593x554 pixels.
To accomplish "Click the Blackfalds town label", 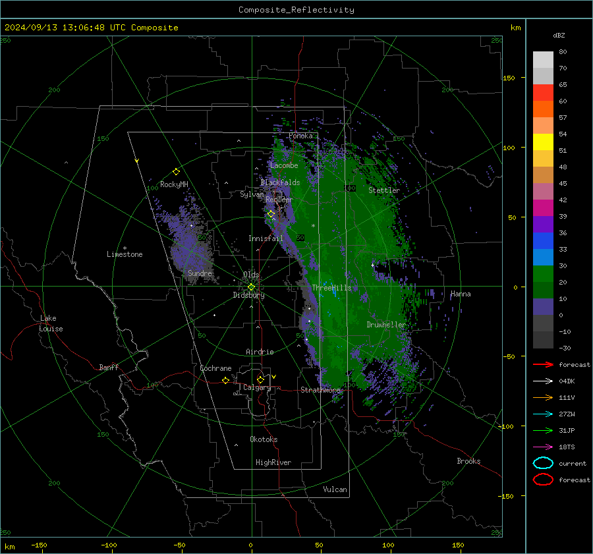I will pyautogui.click(x=280, y=182).
